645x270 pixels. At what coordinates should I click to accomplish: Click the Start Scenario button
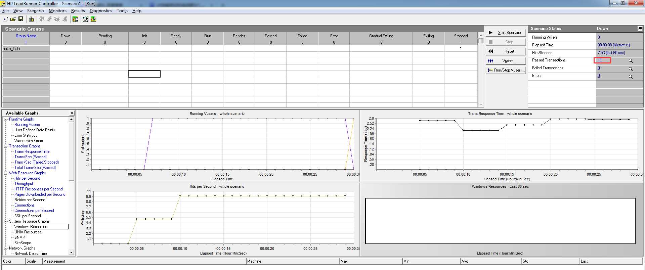pyautogui.click(x=506, y=33)
